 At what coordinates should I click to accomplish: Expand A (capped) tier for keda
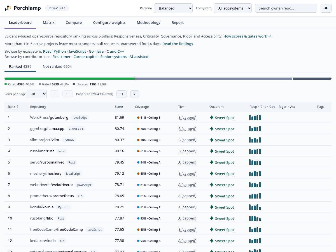click(187, 241)
